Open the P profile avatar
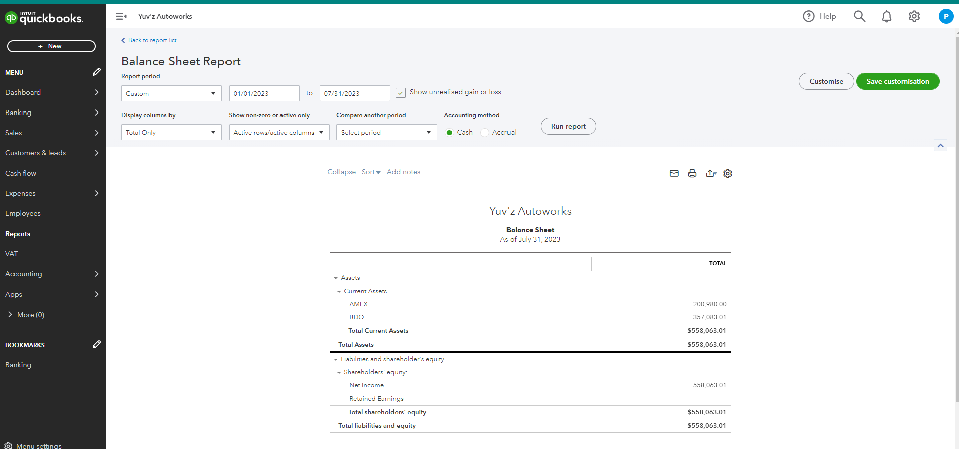The height and width of the screenshot is (449, 959). (x=946, y=16)
